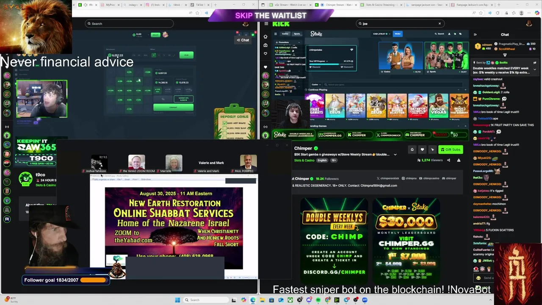Click sparkle icon next to Gift Subs

pos(432,150)
